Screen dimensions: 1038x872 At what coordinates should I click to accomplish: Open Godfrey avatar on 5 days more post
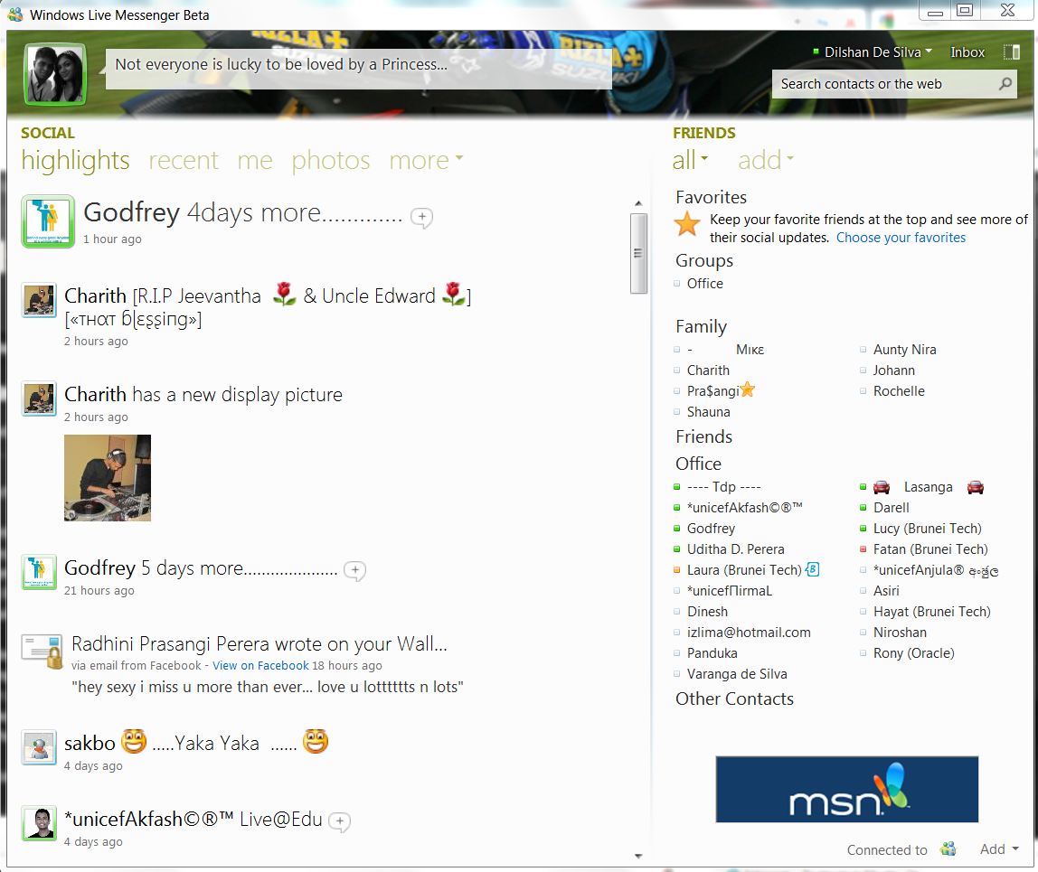pos(38,572)
